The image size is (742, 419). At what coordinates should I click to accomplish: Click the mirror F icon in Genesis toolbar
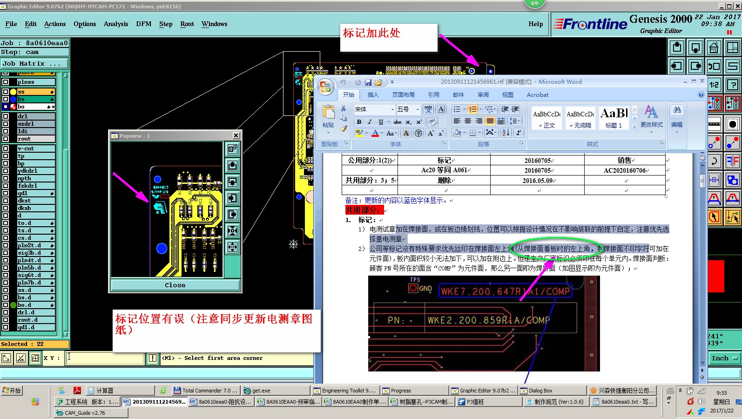(733, 161)
